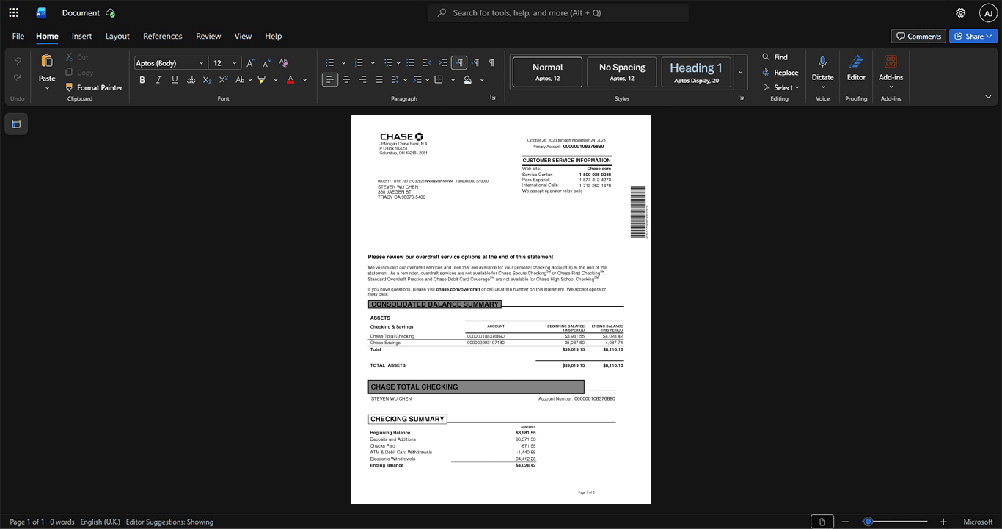Apply the yellow highlight colour

[x=262, y=79]
